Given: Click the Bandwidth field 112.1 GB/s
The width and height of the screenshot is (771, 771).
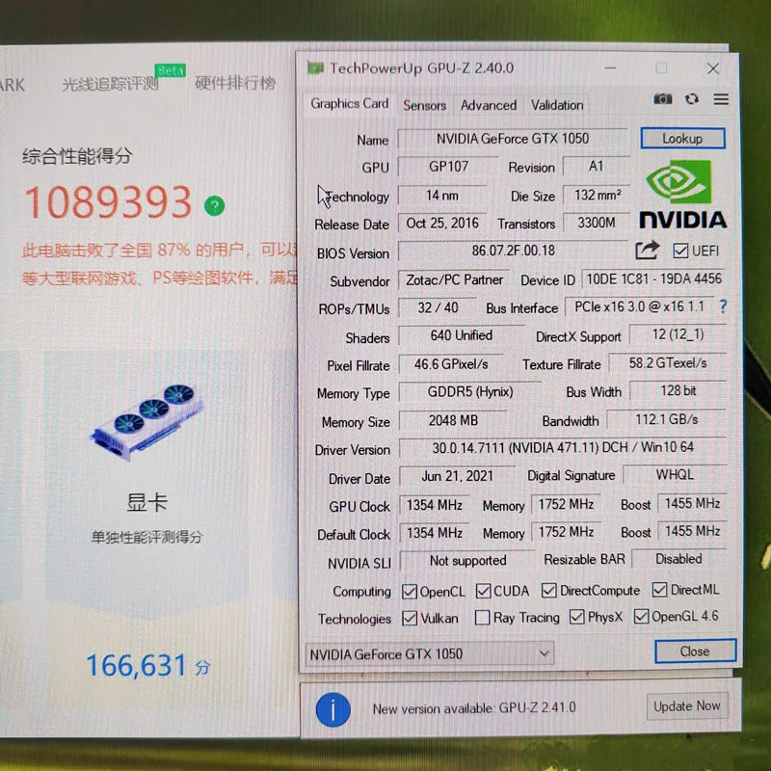Looking at the screenshot, I should 667,419.
